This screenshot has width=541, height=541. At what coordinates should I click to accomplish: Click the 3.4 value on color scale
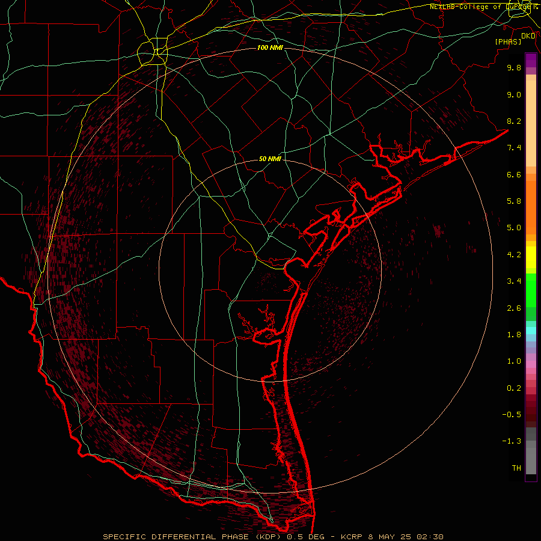[x=514, y=281]
